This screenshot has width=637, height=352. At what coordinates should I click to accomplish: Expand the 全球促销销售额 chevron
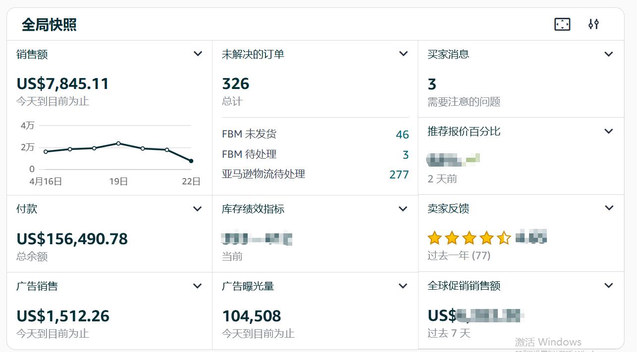(609, 285)
